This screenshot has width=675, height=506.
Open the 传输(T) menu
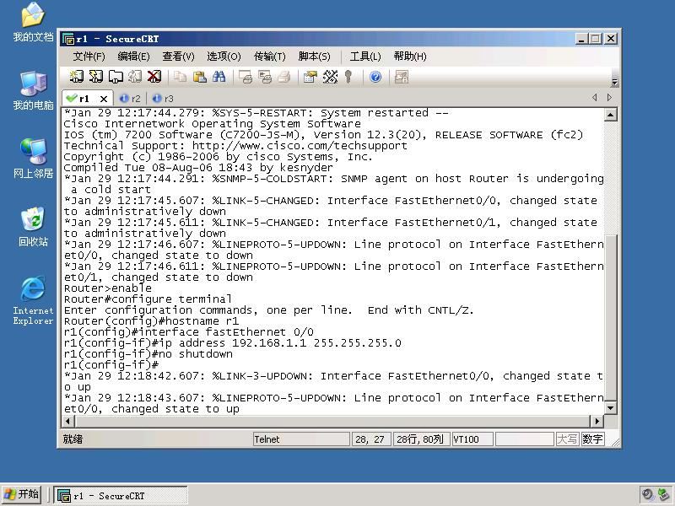point(269,57)
